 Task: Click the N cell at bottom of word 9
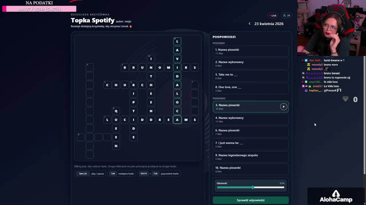(x=116, y=146)
